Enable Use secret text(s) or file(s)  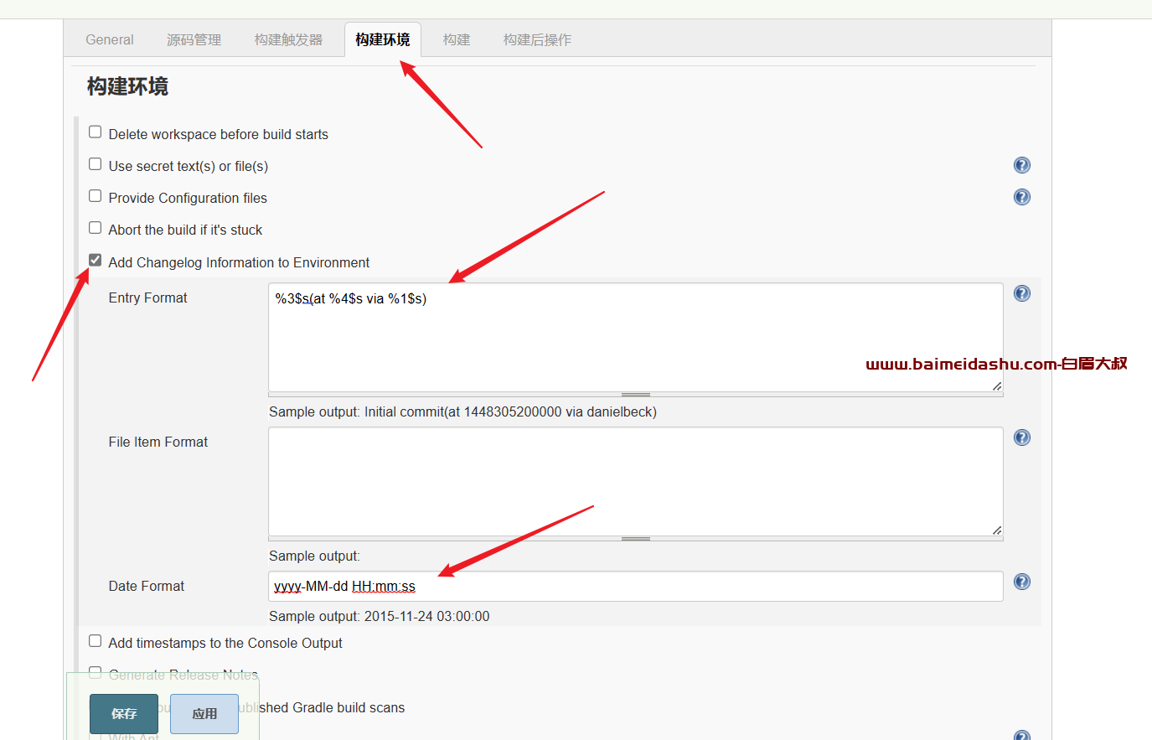coord(96,164)
